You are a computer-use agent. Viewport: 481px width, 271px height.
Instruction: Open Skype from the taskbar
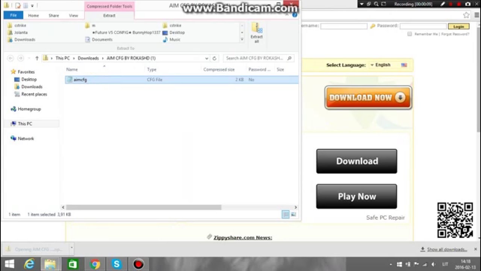[116, 264]
